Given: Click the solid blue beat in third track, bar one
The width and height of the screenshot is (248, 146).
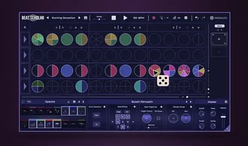Looking at the screenshot, I should 67,71.
